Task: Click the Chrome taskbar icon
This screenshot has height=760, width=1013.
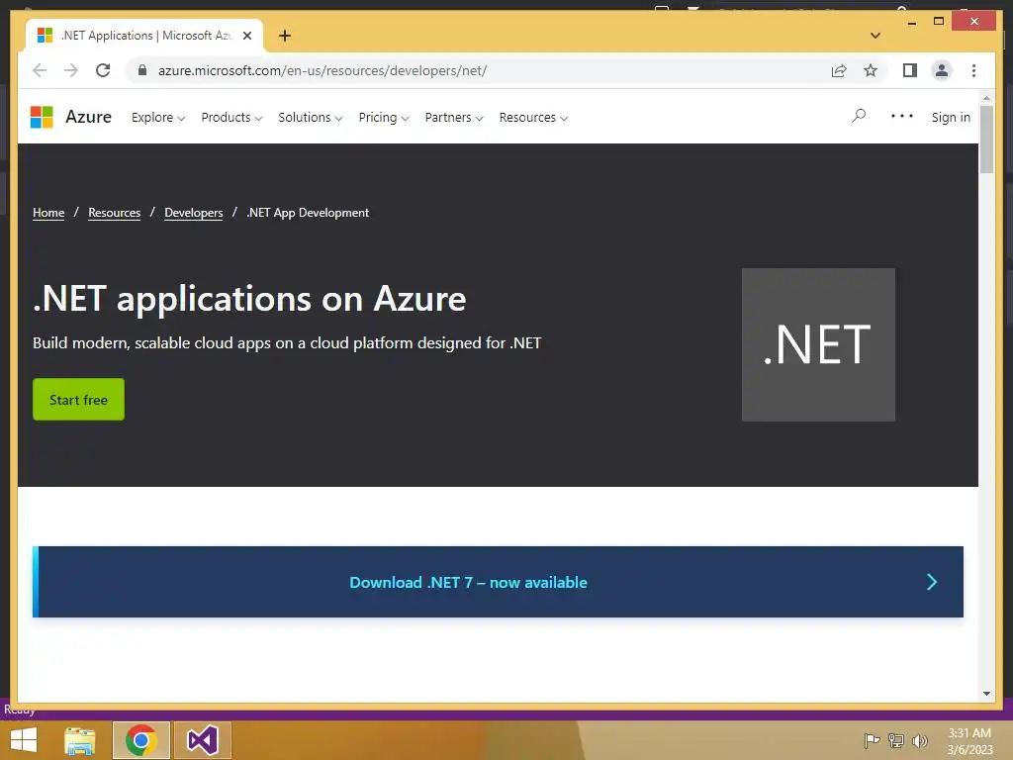Action: (x=141, y=740)
